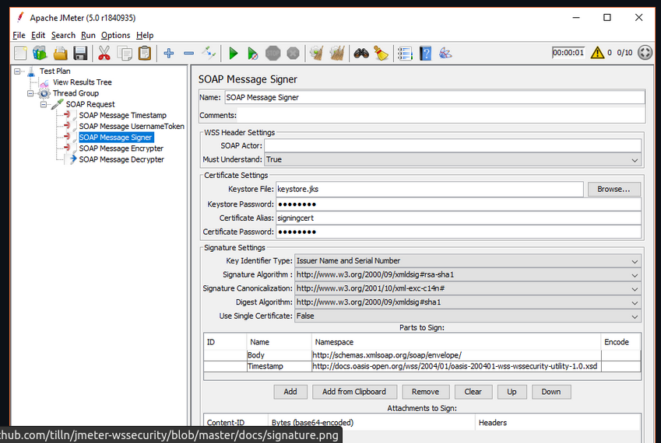The height and width of the screenshot is (443, 661).
Task: Click the SOAP Actor input field
Action: pyautogui.click(x=453, y=146)
